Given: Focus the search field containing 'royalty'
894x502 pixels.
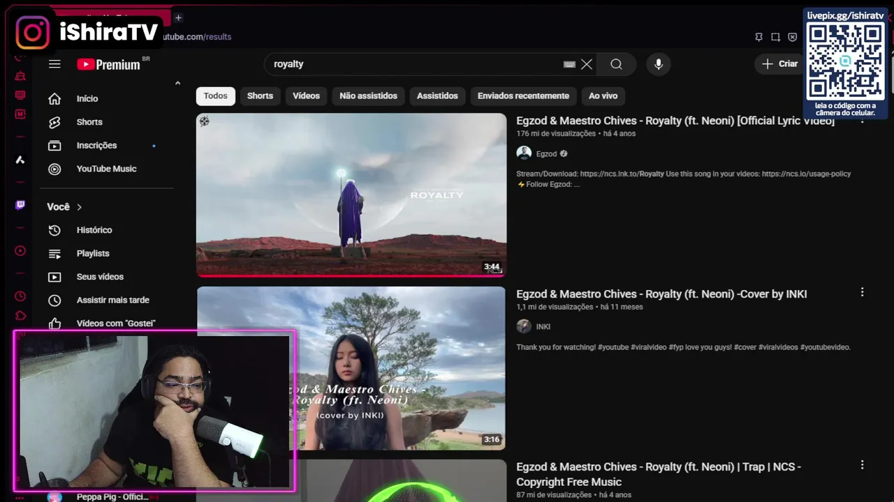Looking at the screenshot, I should tap(416, 64).
